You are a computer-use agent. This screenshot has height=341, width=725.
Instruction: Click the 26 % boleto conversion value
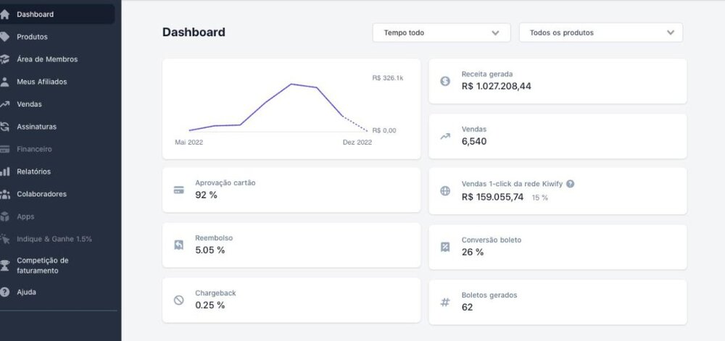pyautogui.click(x=473, y=253)
